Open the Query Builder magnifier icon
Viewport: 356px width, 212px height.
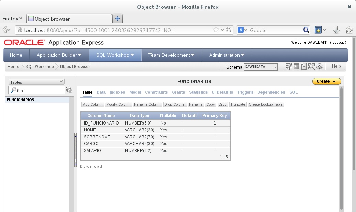click(311, 67)
